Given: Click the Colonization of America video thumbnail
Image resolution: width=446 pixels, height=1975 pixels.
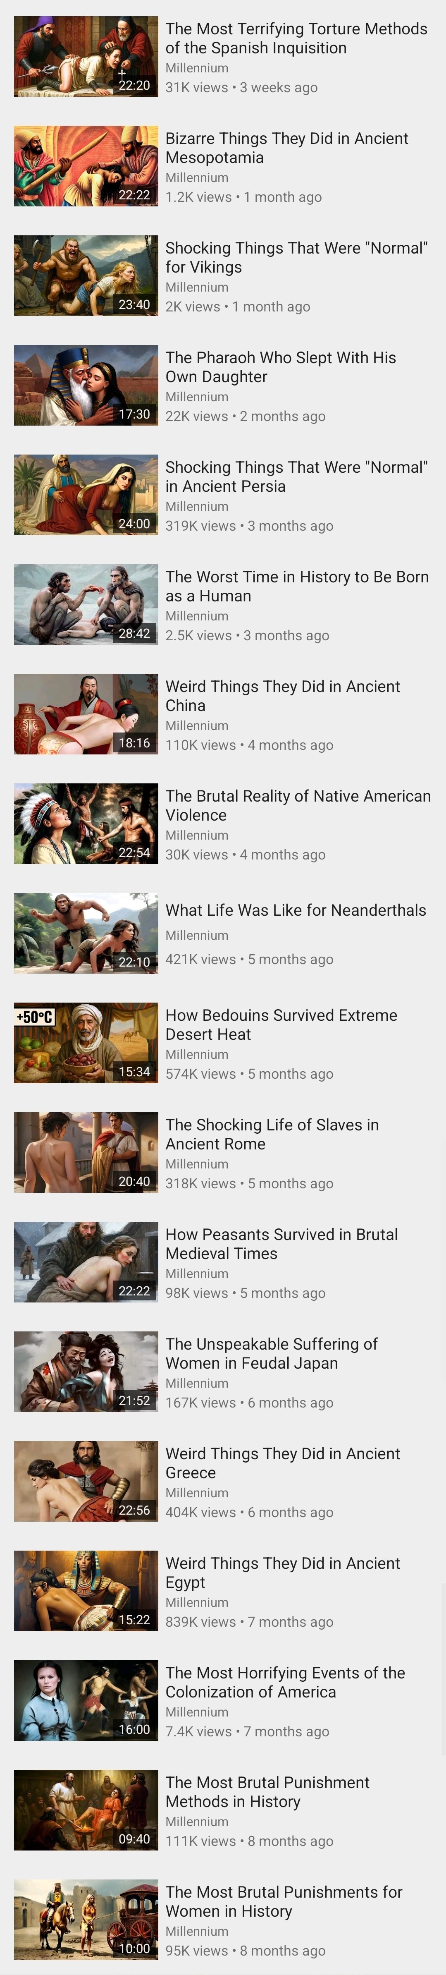Looking at the screenshot, I should tap(86, 1701).
